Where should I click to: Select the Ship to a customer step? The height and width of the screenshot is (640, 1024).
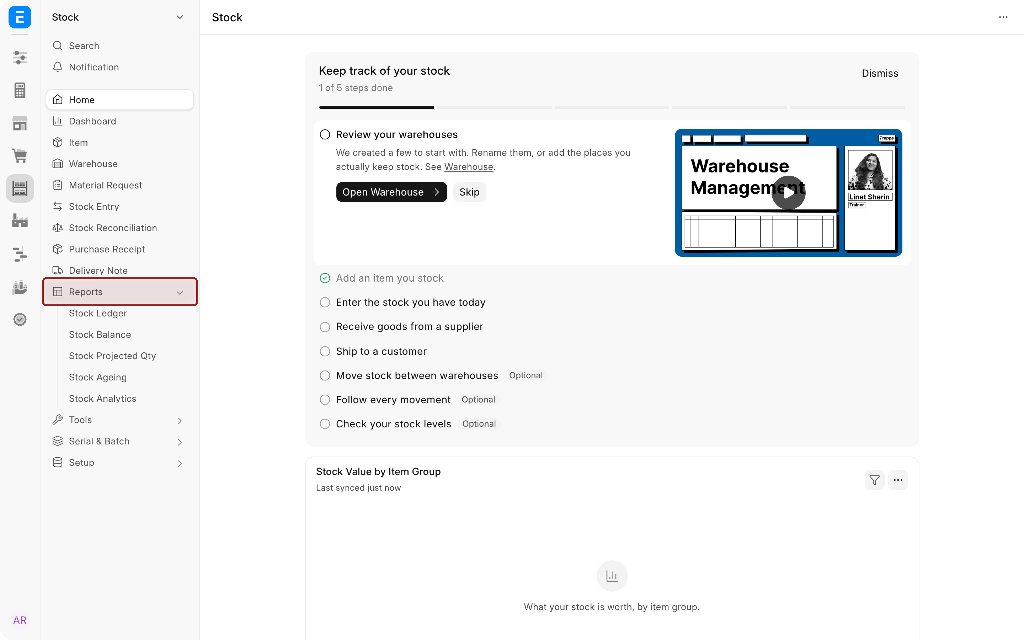(381, 351)
